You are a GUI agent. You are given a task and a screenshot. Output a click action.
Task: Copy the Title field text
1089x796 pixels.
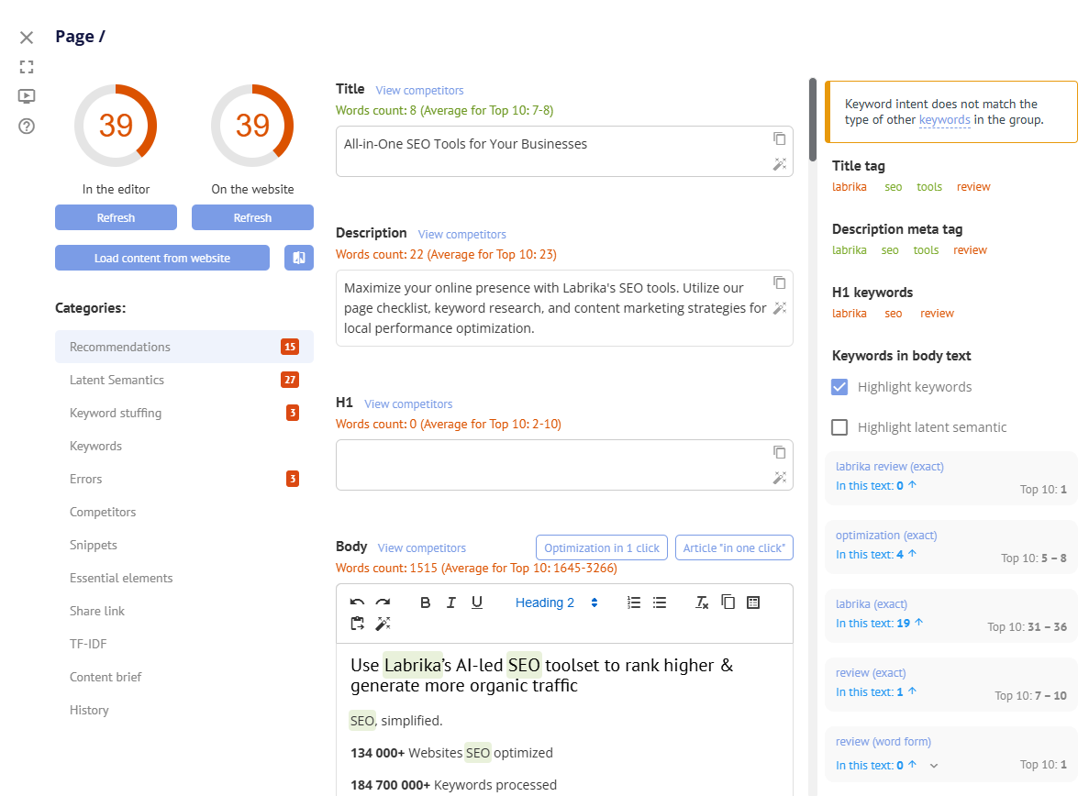point(779,138)
